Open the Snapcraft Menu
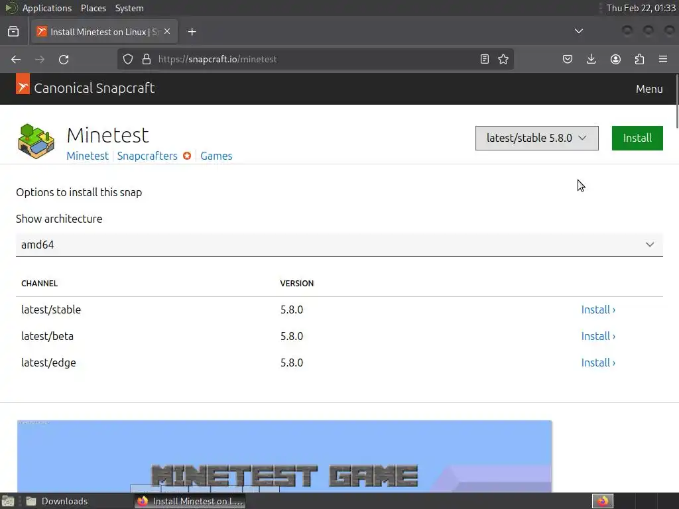679x509 pixels. click(x=649, y=89)
